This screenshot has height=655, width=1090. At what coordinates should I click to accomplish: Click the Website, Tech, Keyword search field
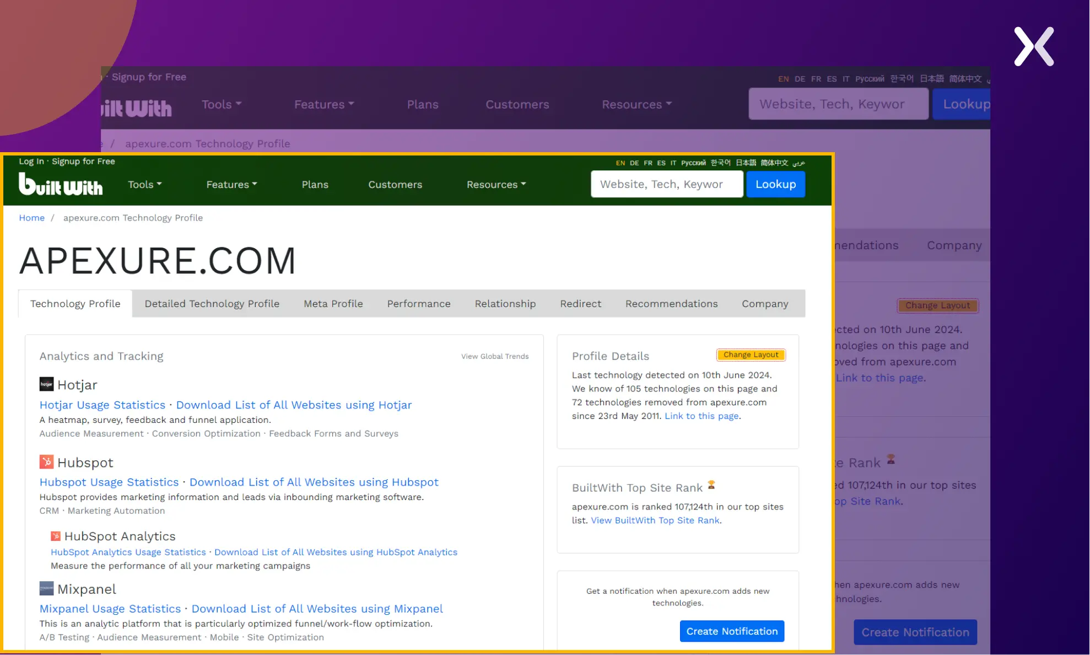667,184
